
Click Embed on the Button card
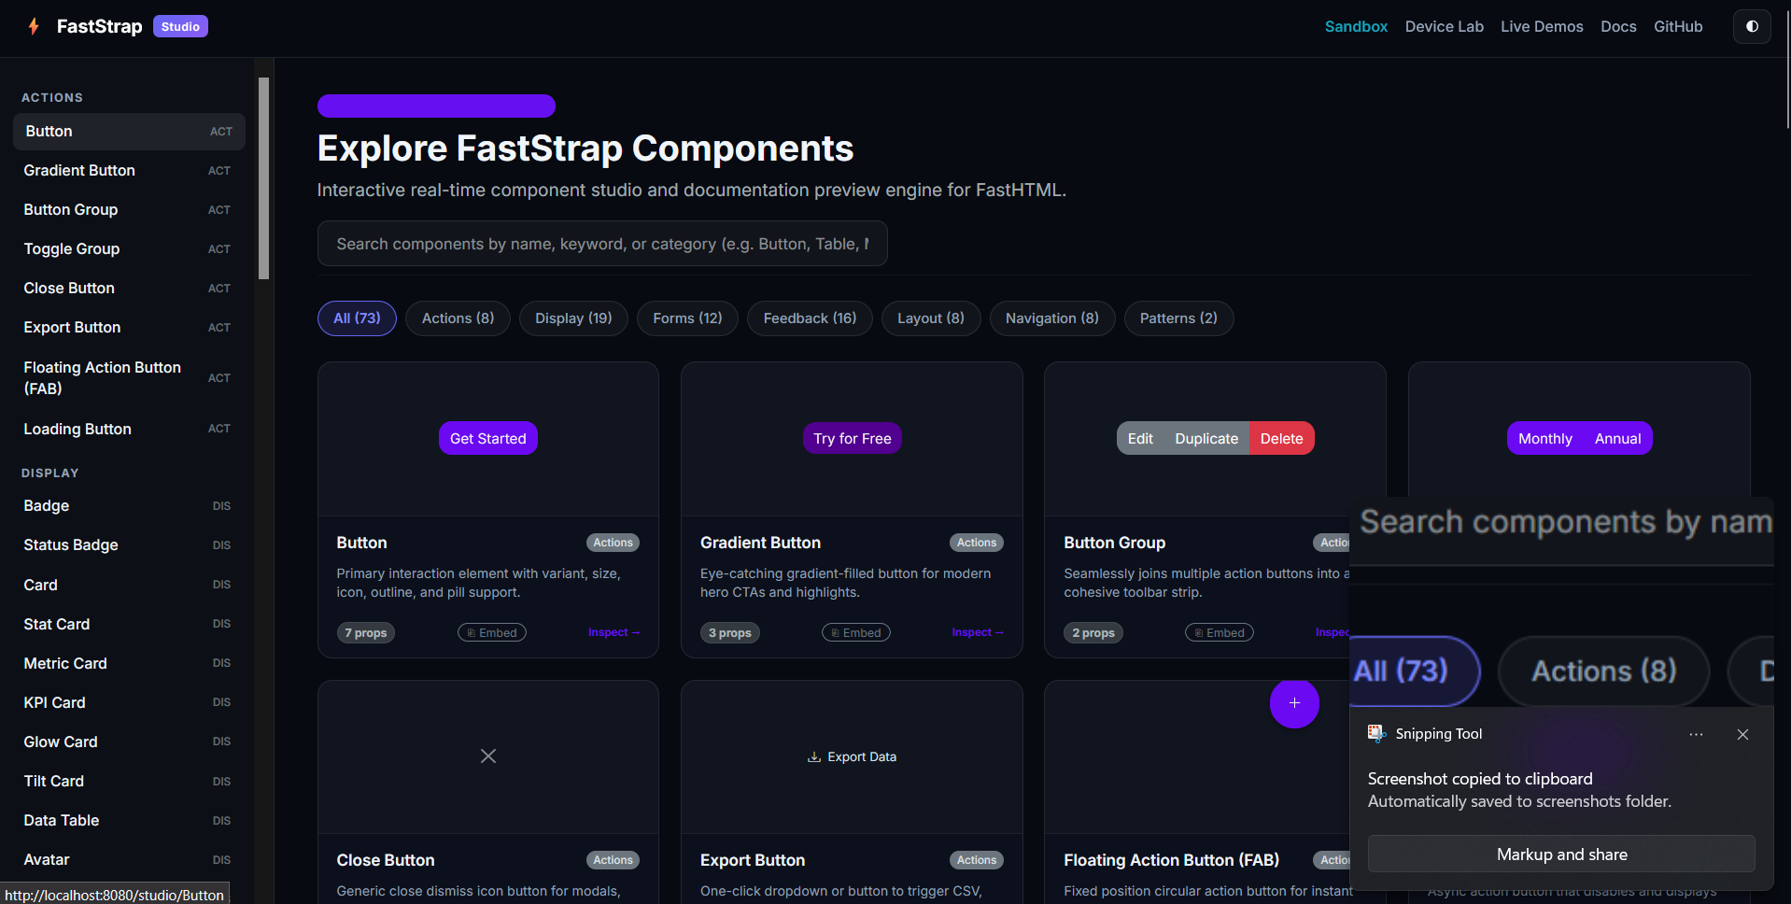pyautogui.click(x=492, y=633)
